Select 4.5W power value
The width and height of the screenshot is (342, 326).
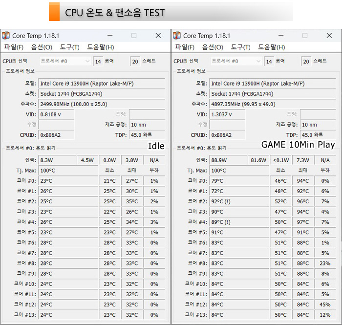click(x=87, y=160)
